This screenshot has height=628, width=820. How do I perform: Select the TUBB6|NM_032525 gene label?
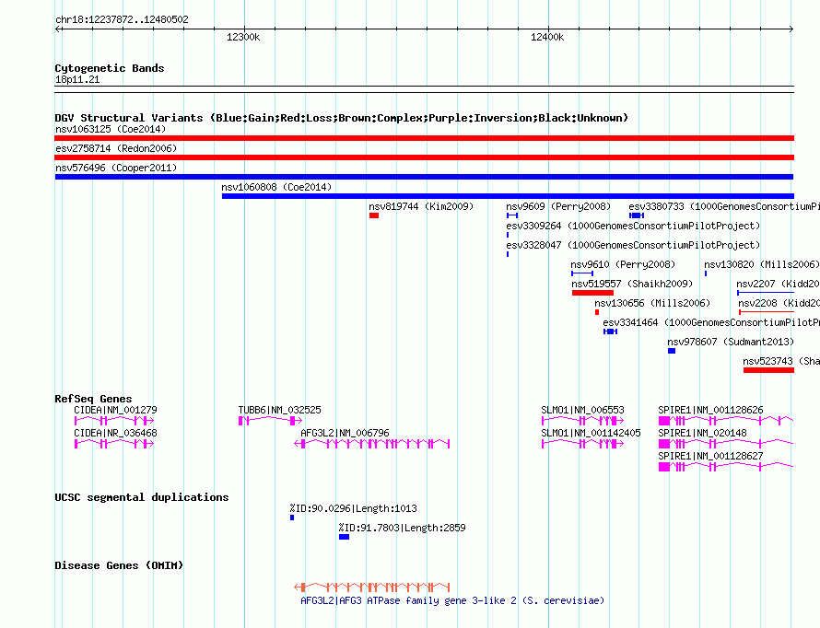click(x=279, y=410)
